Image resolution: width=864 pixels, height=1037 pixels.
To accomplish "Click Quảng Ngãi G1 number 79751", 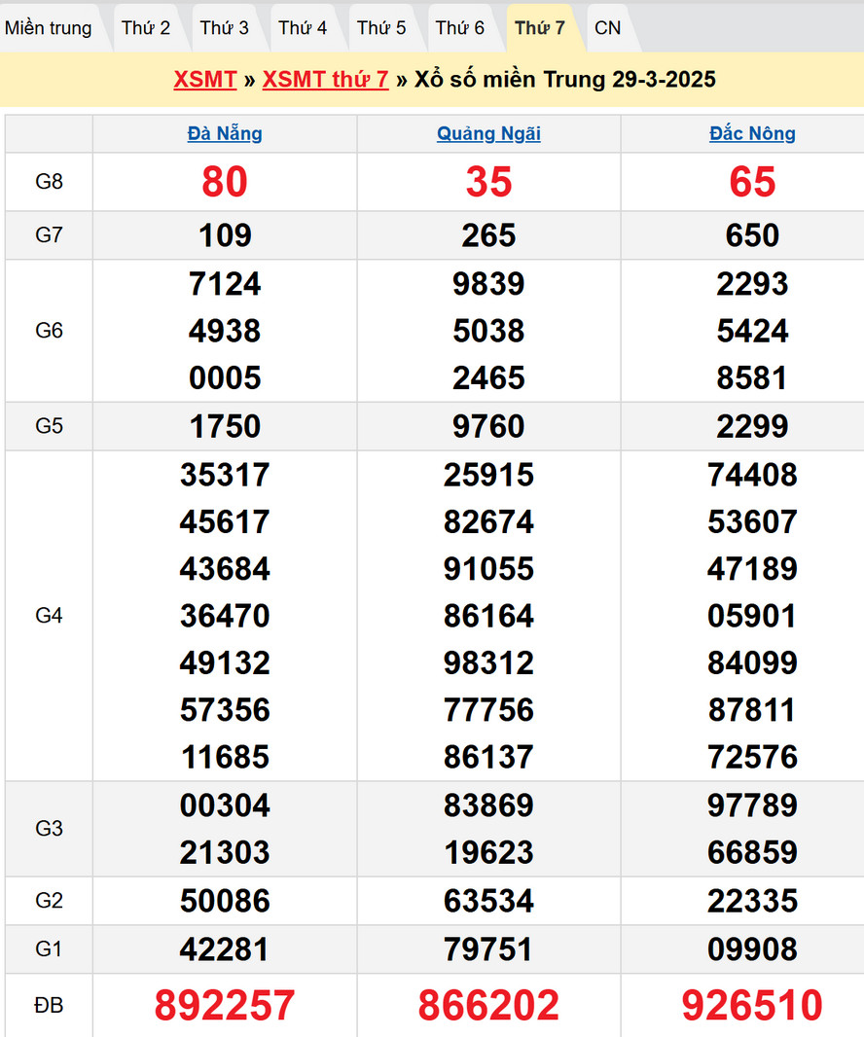I will [488, 949].
